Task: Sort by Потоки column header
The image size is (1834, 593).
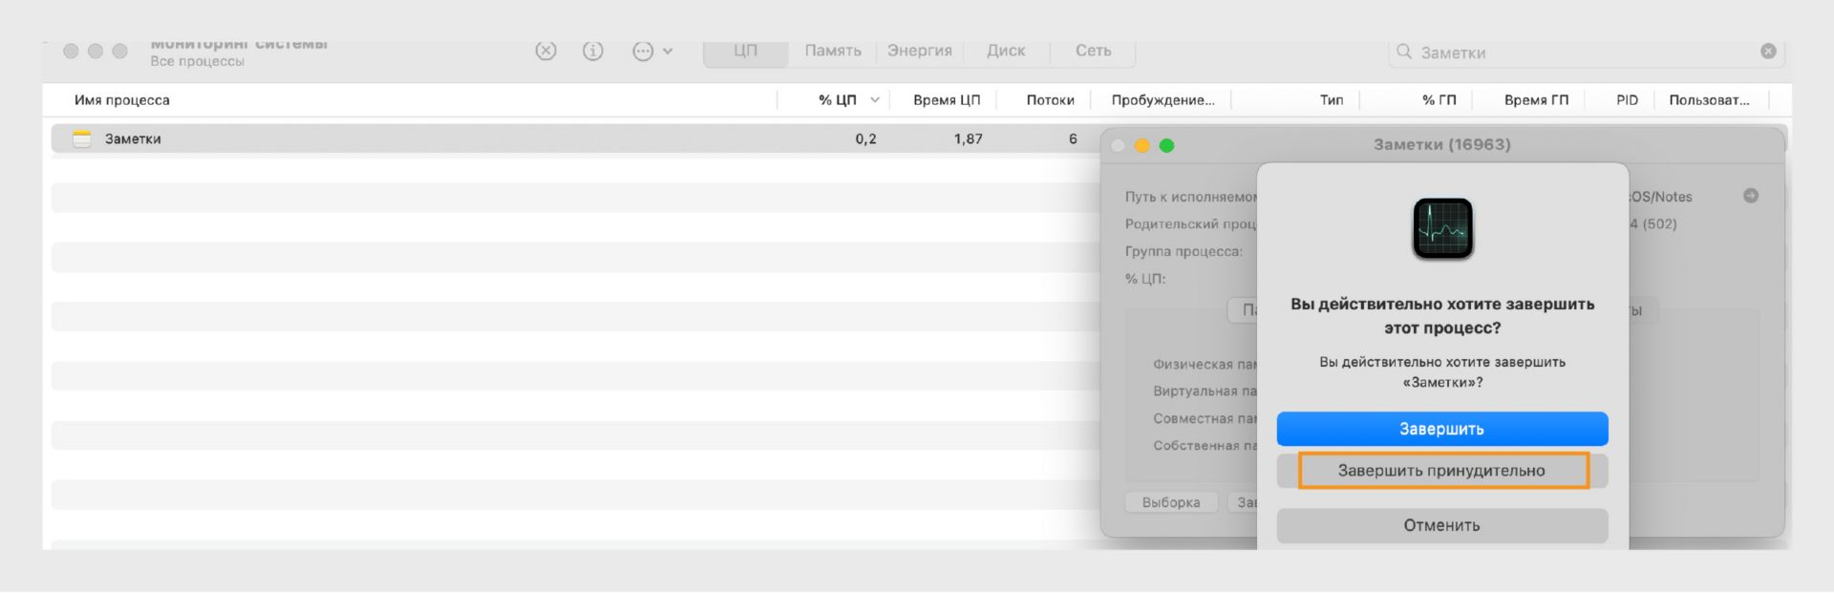Action: click(1051, 100)
